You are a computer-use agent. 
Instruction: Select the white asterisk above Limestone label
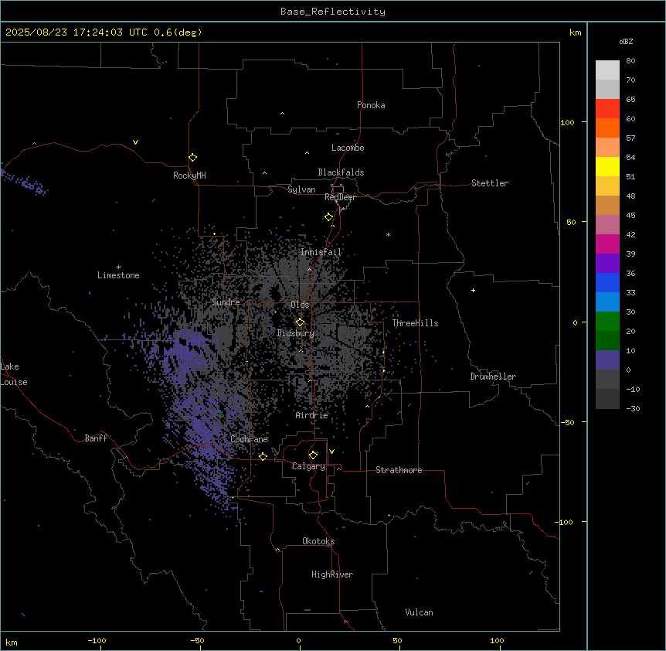[x=118, y=268]
